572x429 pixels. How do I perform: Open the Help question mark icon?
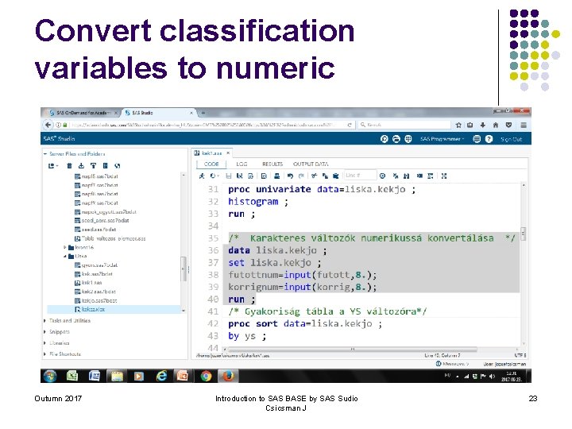tap(489, 139)
